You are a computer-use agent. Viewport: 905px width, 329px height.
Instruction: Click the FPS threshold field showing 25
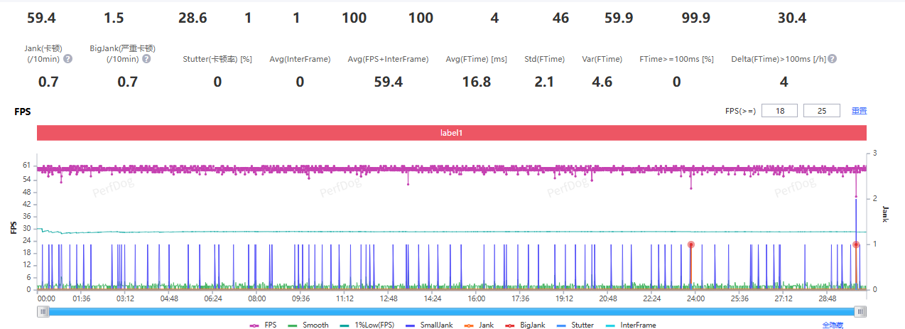pos(821,111)
